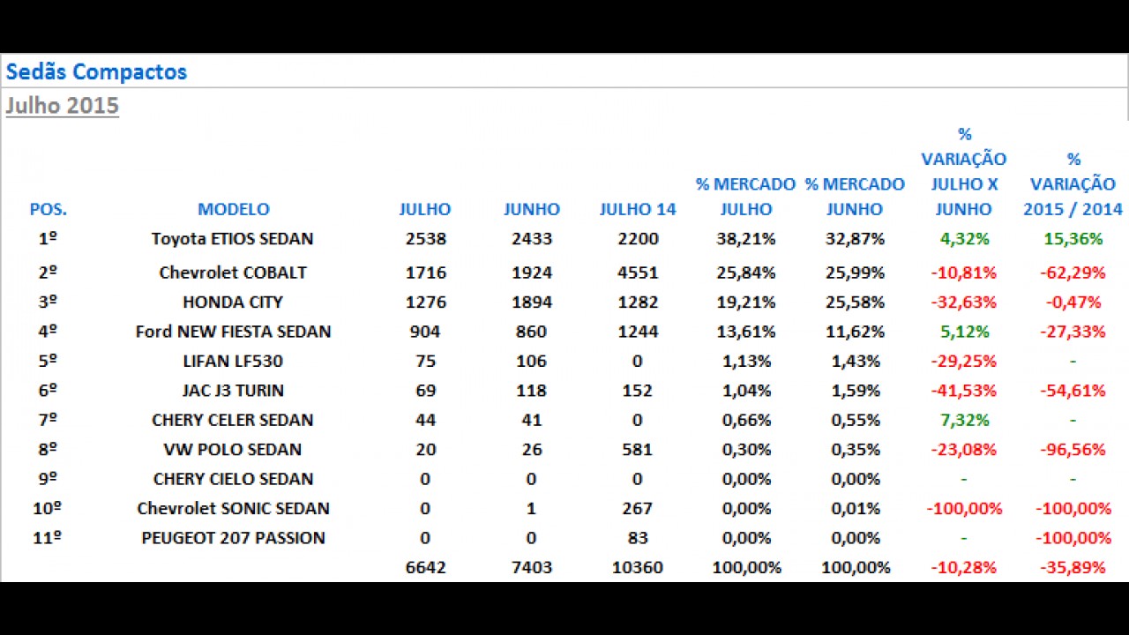1129x635 pixels.
Task: Select the 'JUNHO' sales column header
Action: coord(532,209)
